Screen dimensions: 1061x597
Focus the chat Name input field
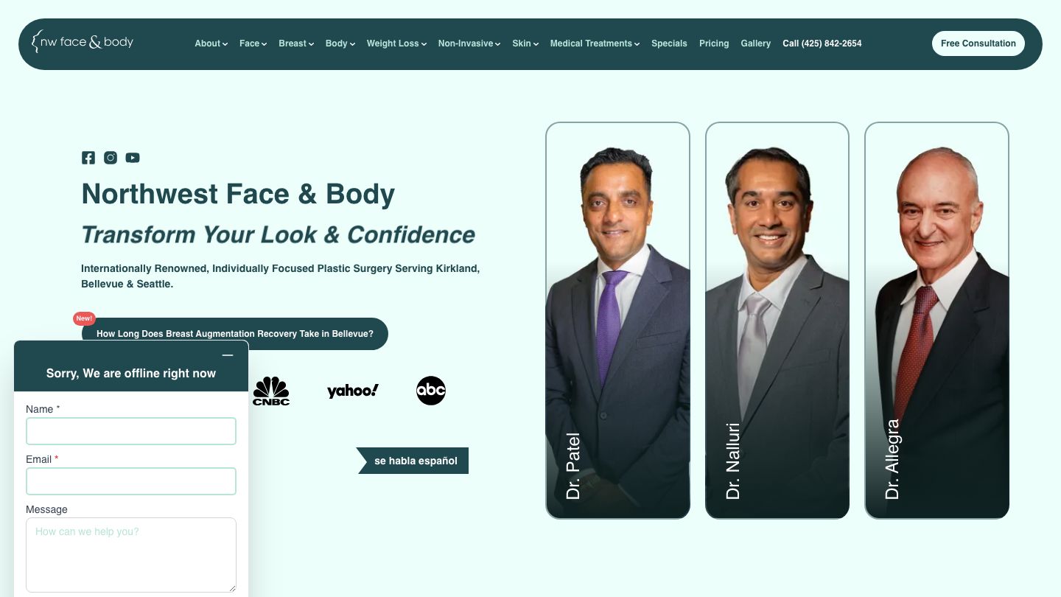click(x=131, y=431)
